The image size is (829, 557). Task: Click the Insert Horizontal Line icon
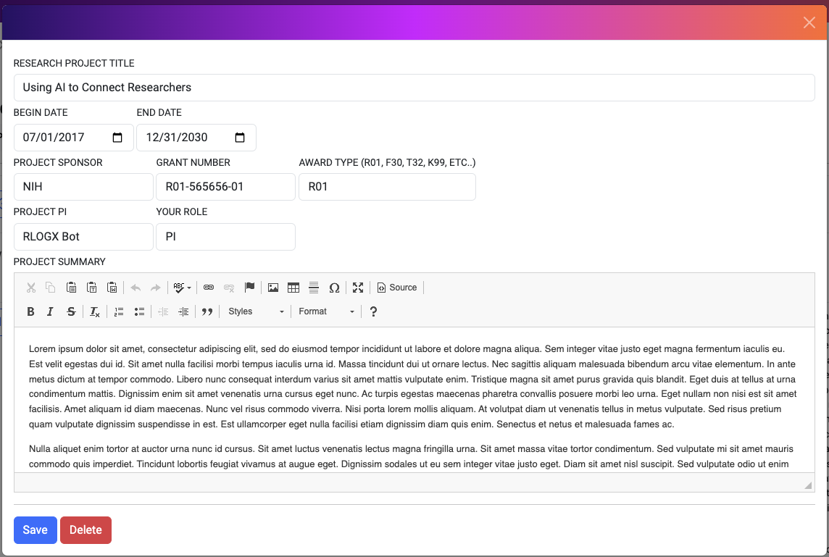pyautogui.click(x=314, y=288)
